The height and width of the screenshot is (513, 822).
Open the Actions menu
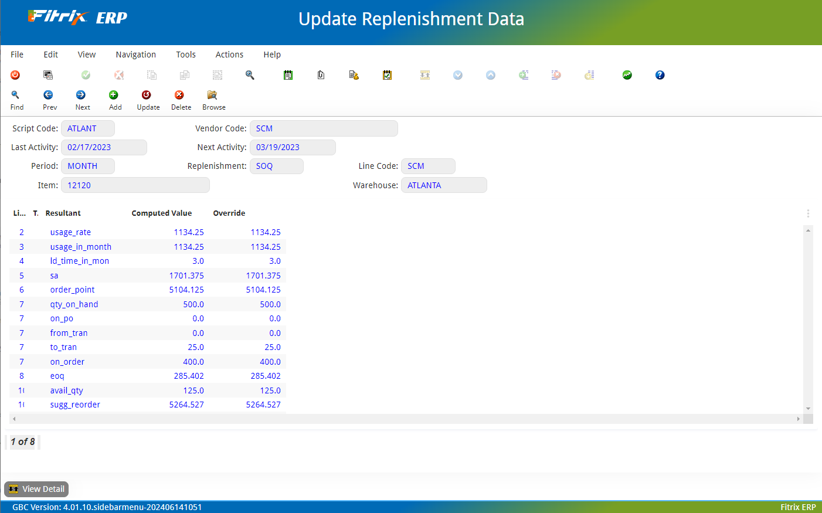[x=229, y=54]
